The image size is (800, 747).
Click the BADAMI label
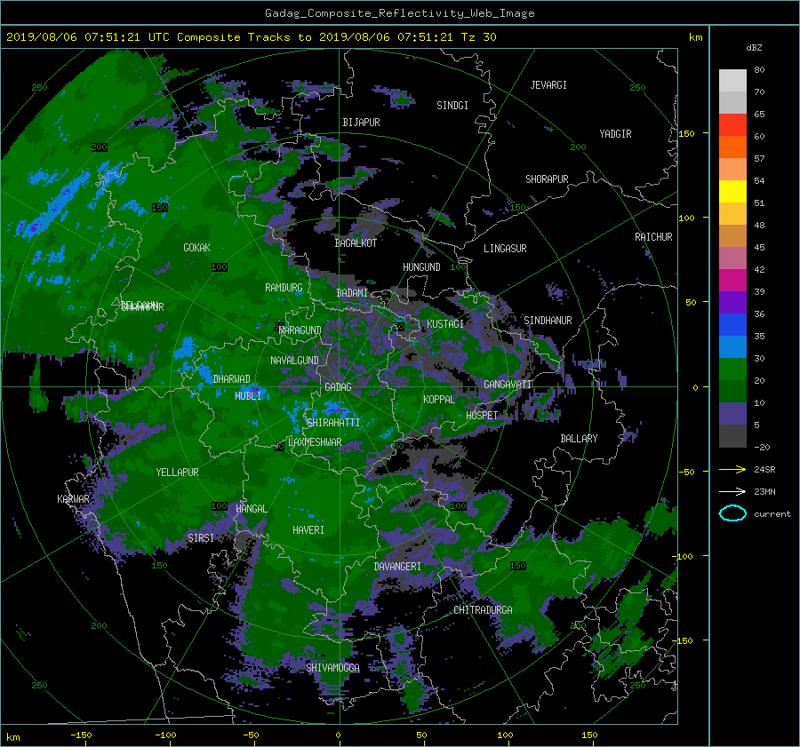pos(352,293)
